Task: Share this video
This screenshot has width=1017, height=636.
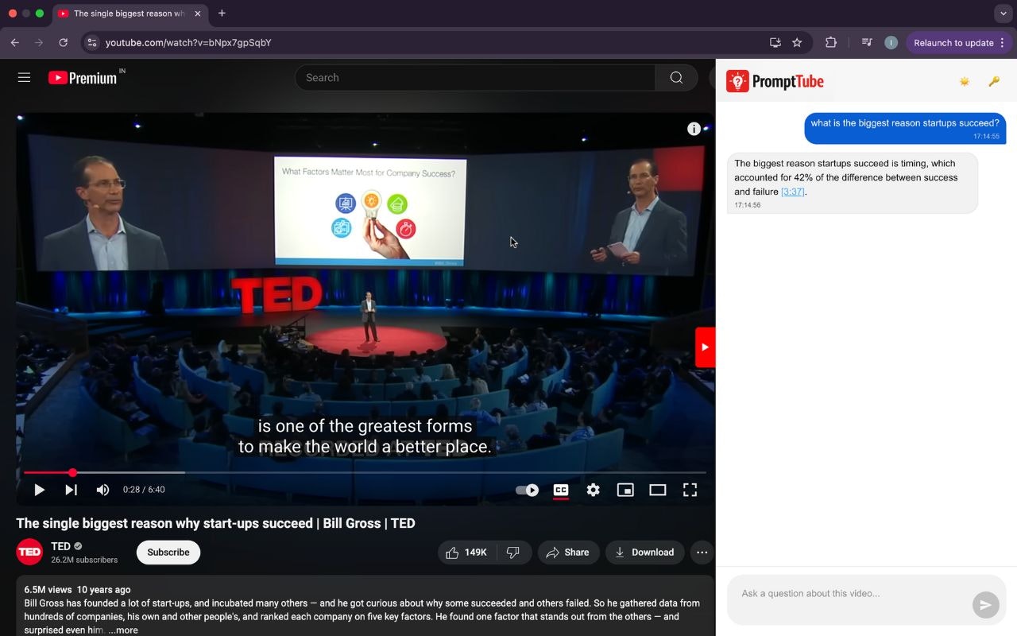Action: pos(568,553)
